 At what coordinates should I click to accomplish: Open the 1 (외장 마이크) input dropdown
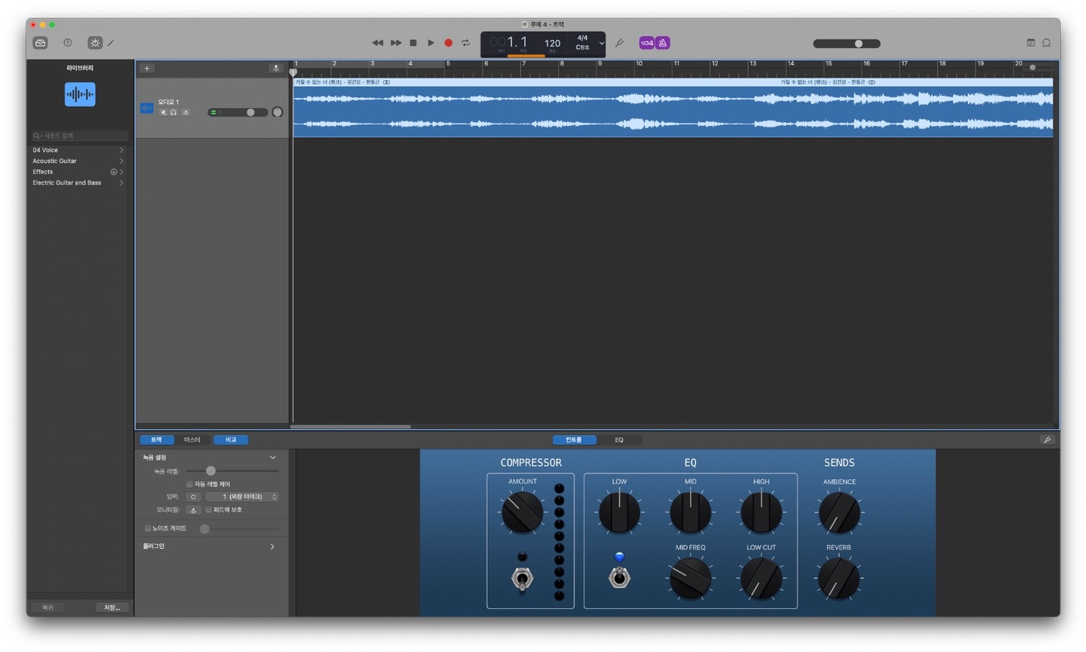click(242, 497)
